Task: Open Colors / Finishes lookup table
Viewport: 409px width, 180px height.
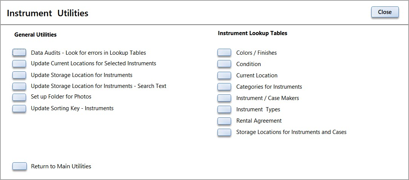Action: [x=224, y=53]
